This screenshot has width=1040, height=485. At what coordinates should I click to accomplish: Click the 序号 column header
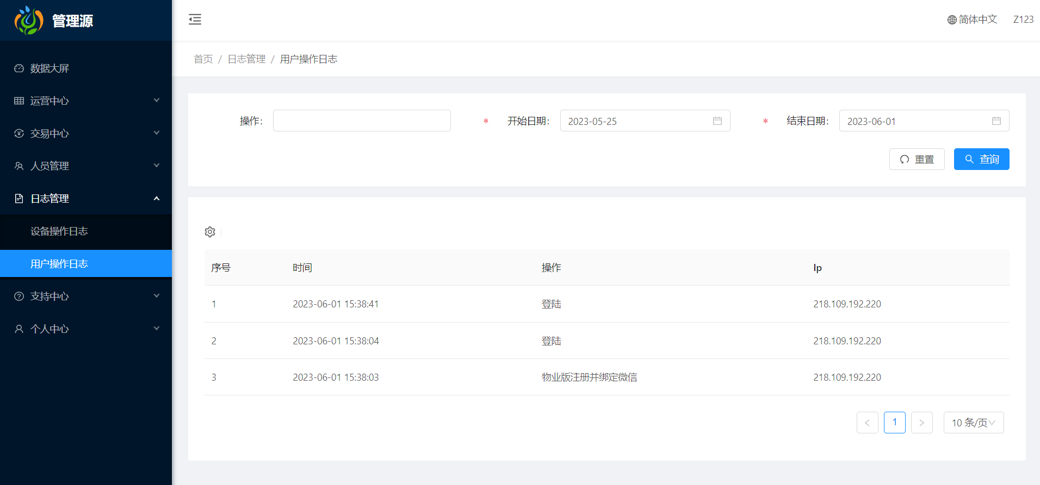pyautogui.click(x=221, y=268)
